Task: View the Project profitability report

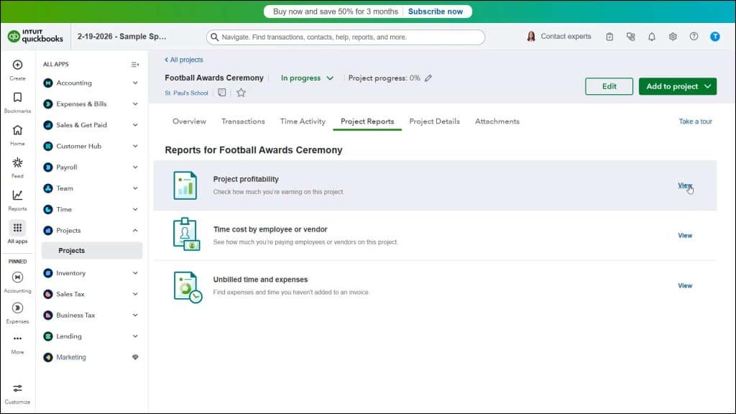Action: coord(684,185)
